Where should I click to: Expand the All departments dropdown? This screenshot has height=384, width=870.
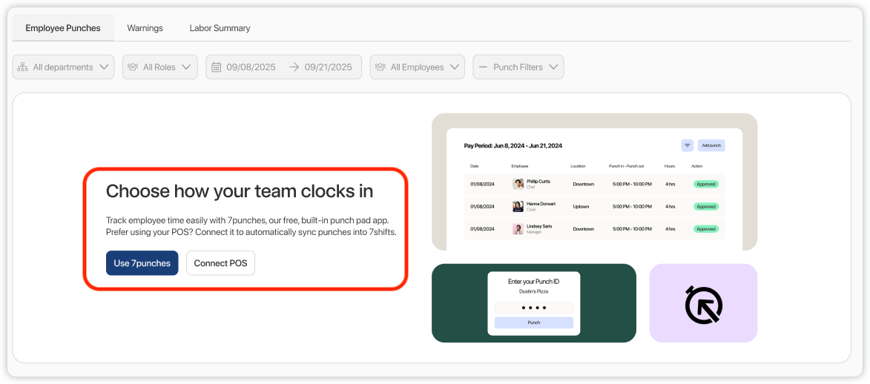(64, 67)
